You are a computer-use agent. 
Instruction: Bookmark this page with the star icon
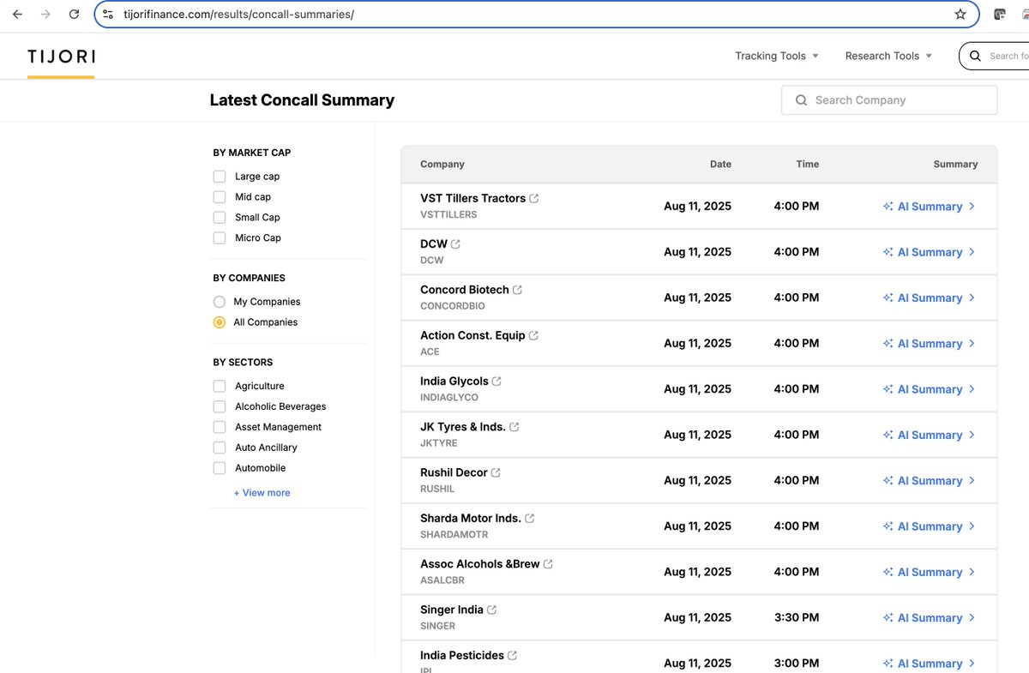[x=960, y=15]
